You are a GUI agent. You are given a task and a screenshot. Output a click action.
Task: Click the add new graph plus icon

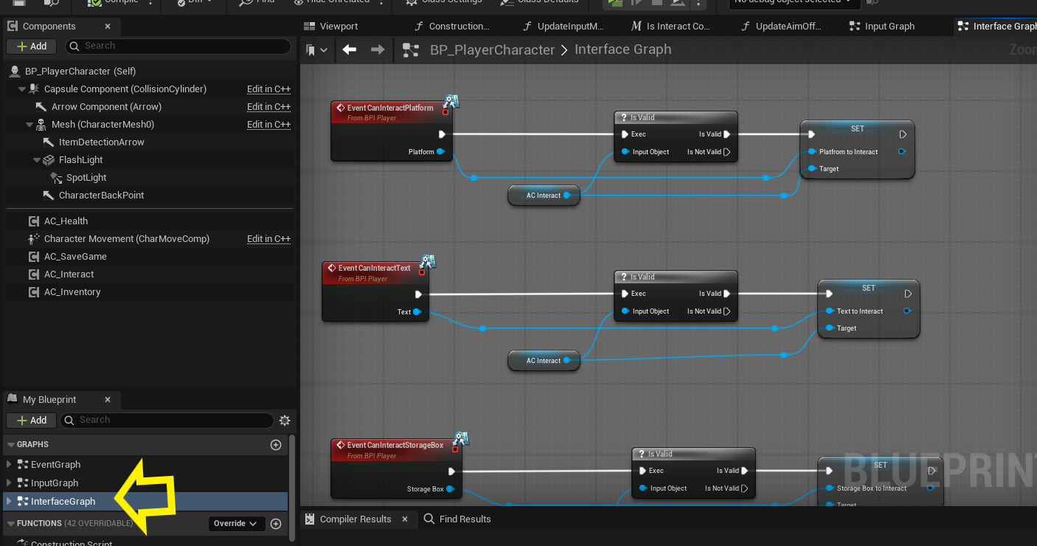276,445
